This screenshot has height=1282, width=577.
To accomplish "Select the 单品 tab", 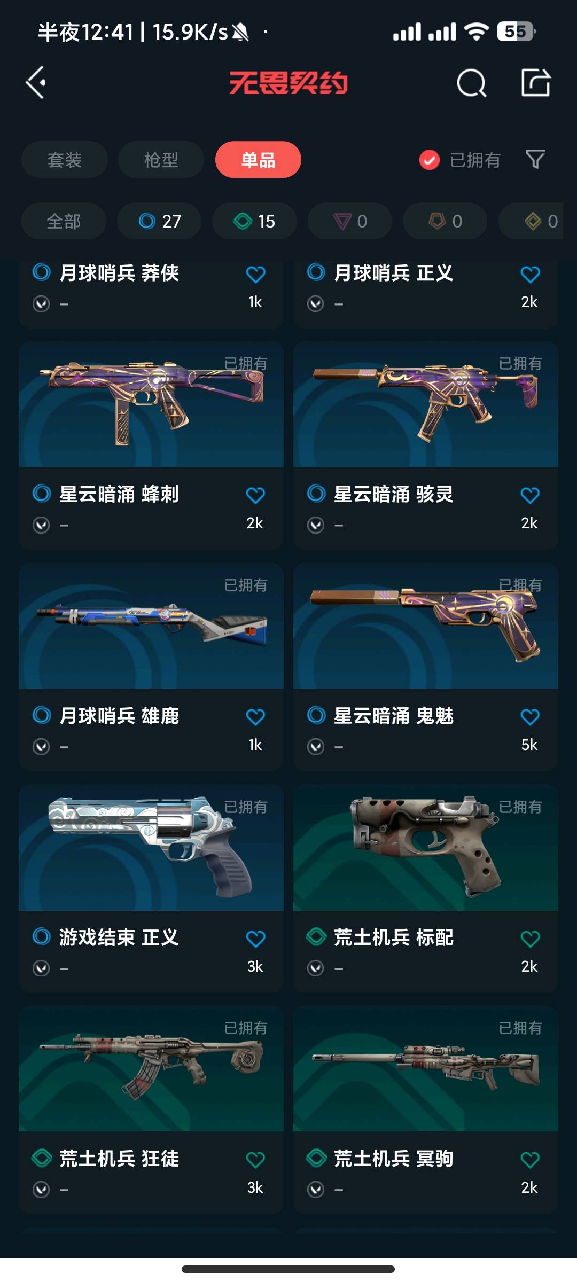I will 258,160.
